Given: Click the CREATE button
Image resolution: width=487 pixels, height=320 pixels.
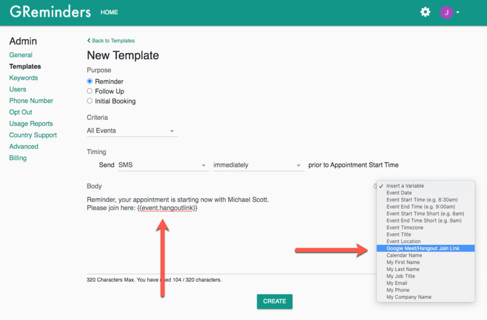Looking at the screenshot, I should click(x=274, y=301).
